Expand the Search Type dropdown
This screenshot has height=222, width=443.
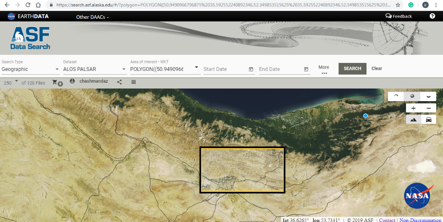[57, 69]
